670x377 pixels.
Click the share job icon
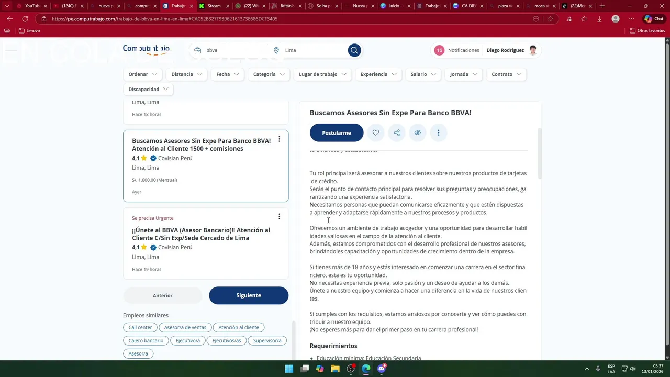[397, 133]
